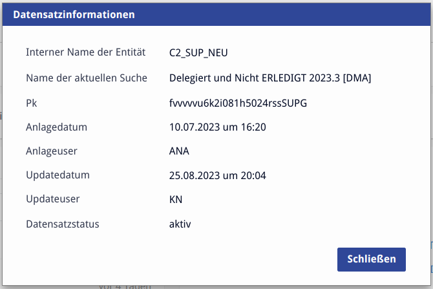Click the Datensatzstatus label
The width and height of the screenshot is (433, 289).
(x=63, y=224)
